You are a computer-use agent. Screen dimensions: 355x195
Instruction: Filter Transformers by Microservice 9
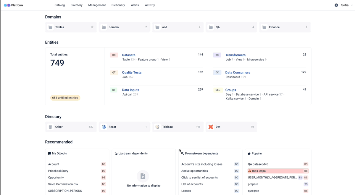click(x=257, y=60)
